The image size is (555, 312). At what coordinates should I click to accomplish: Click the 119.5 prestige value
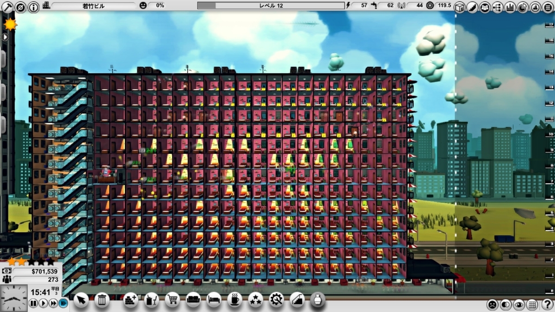[444, 6]
